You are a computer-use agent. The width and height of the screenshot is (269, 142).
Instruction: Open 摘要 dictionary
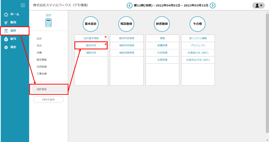162,38
